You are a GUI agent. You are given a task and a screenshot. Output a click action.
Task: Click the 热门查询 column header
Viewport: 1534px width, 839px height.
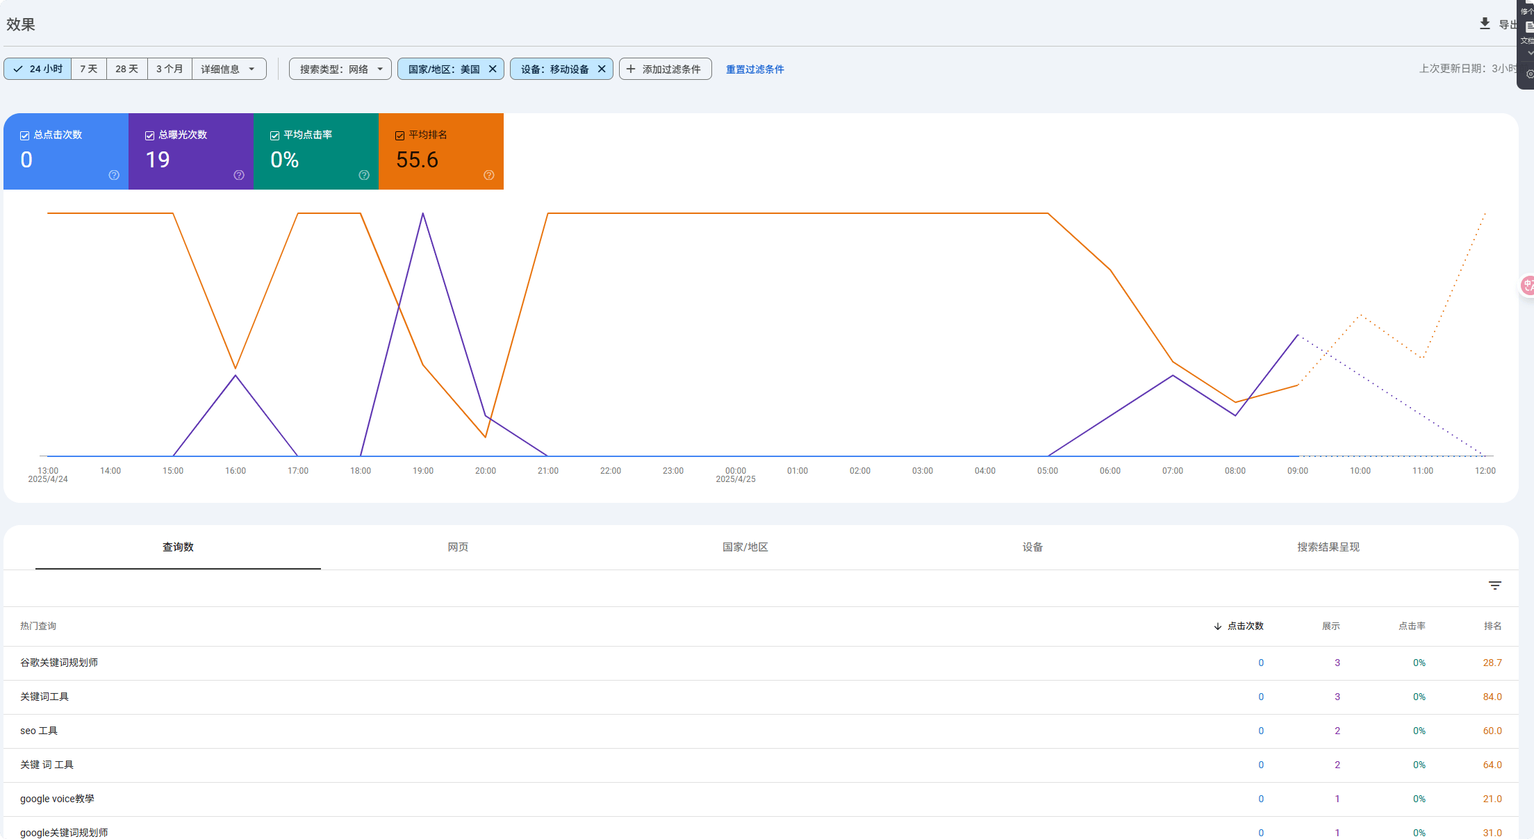[38, 626]
